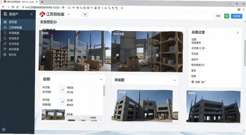This screenshot has width=246, height=135.
Task: Click the first list entry in the 层度过愿 panel
Action: (x=196, y=41)
